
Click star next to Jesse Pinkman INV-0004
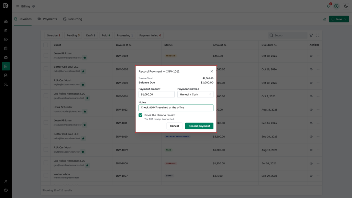(x=85, y=58)
